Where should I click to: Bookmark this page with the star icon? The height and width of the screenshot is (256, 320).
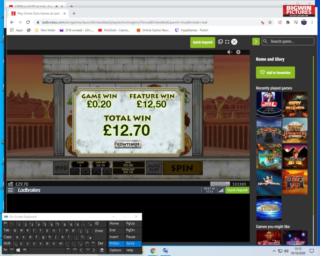270,22
